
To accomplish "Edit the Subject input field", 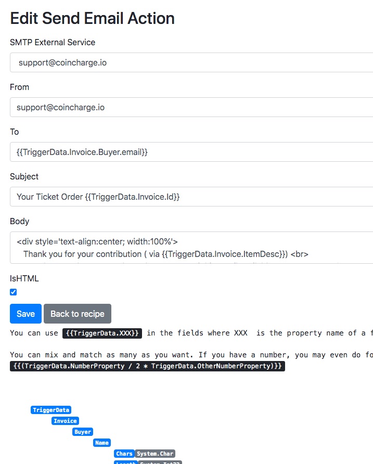I will tap(191, 197).
